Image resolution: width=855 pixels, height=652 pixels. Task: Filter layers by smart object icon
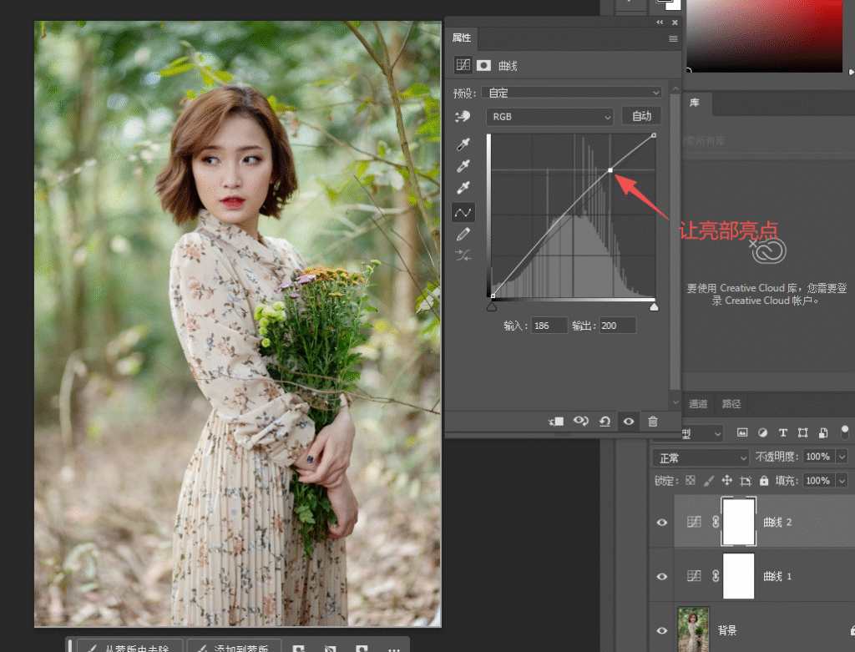pyautogui.click(x=823, y=432)
